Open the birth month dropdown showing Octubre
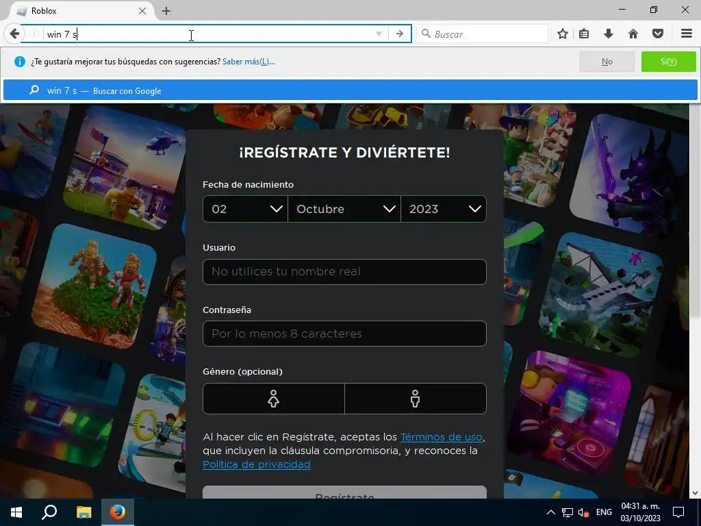This screenshot has width=701, height=526. pyautogui.click(x=344, y=209)
